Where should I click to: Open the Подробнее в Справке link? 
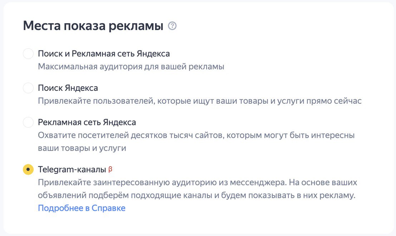click(81, 208)
